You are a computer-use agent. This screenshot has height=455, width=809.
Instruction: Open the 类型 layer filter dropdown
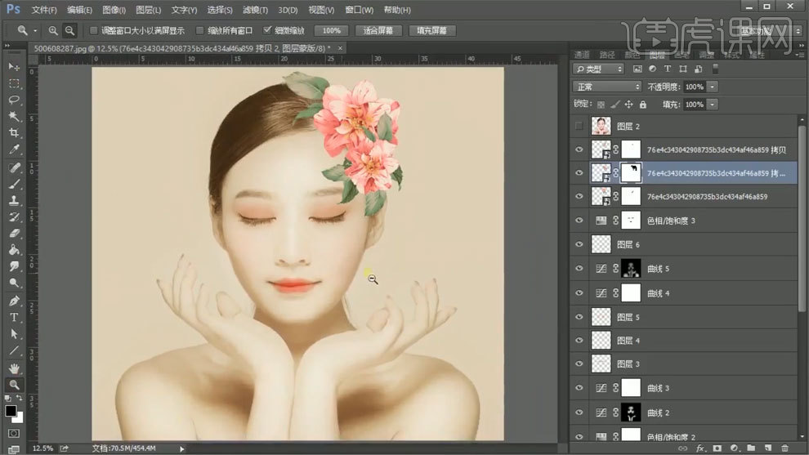pos(598,69)
